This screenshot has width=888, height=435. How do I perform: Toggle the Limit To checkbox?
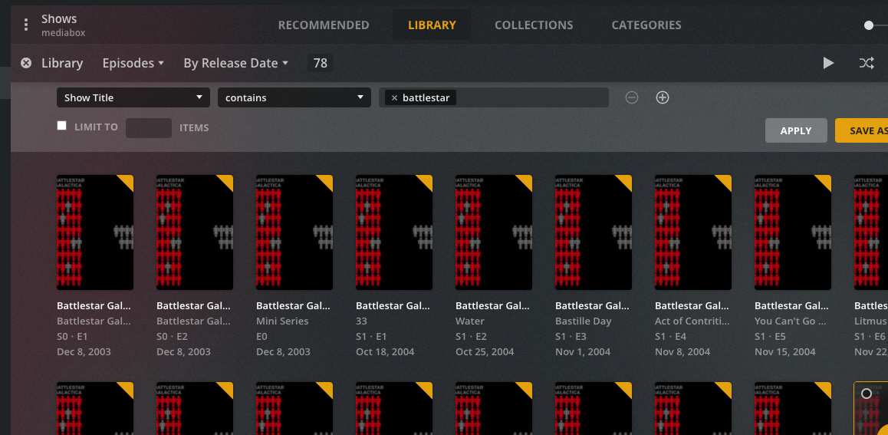click(61, 126)
